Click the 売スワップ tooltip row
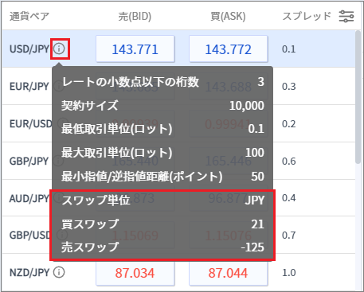 pyautogui.click(x=162, y=247)
